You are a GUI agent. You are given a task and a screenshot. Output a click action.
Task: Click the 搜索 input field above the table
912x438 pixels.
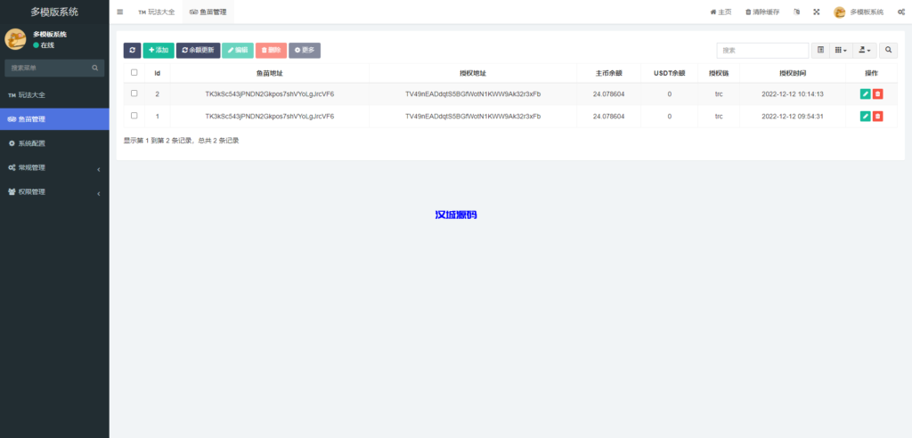(x=762, y=51)
